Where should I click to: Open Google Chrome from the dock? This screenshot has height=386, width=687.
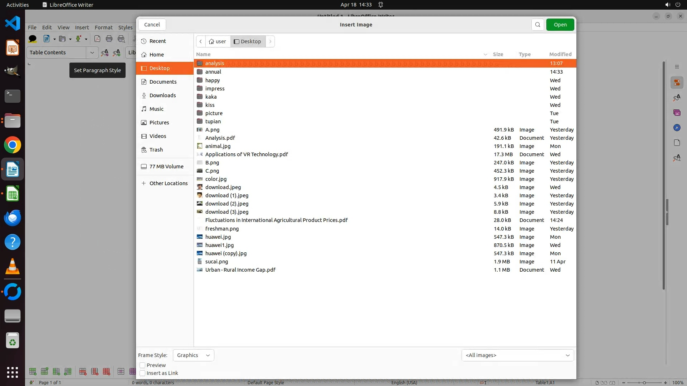tap(13, 145)
